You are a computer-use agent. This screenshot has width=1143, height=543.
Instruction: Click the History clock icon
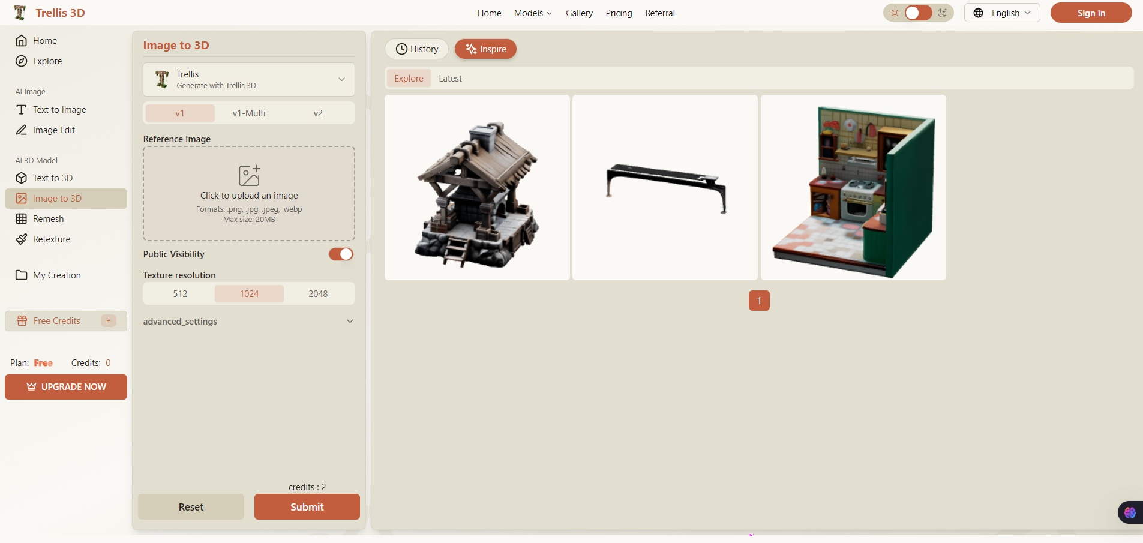402,49
